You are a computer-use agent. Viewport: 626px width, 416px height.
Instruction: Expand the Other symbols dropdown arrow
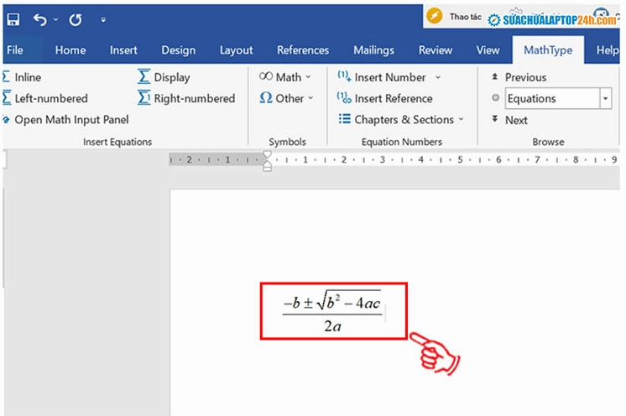coord(310,98)
